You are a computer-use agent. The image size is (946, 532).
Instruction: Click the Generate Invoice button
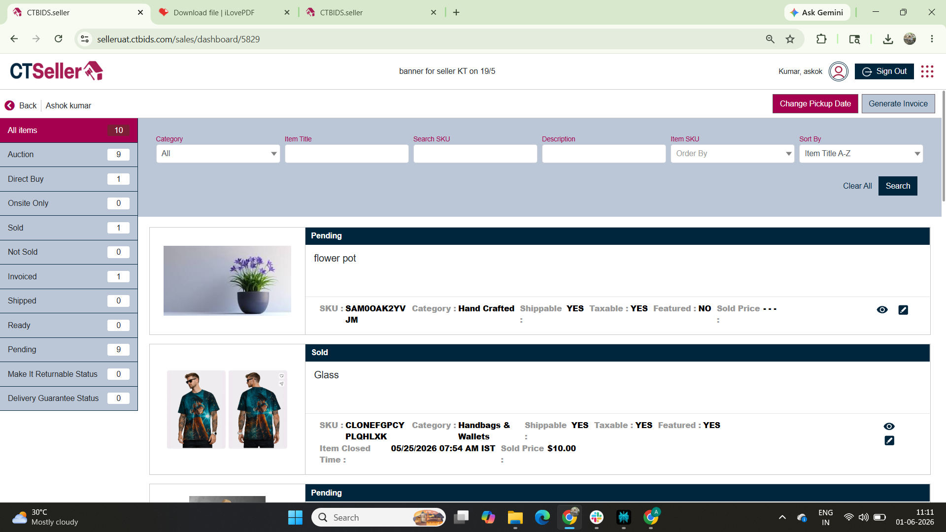[x=898, y=104]
